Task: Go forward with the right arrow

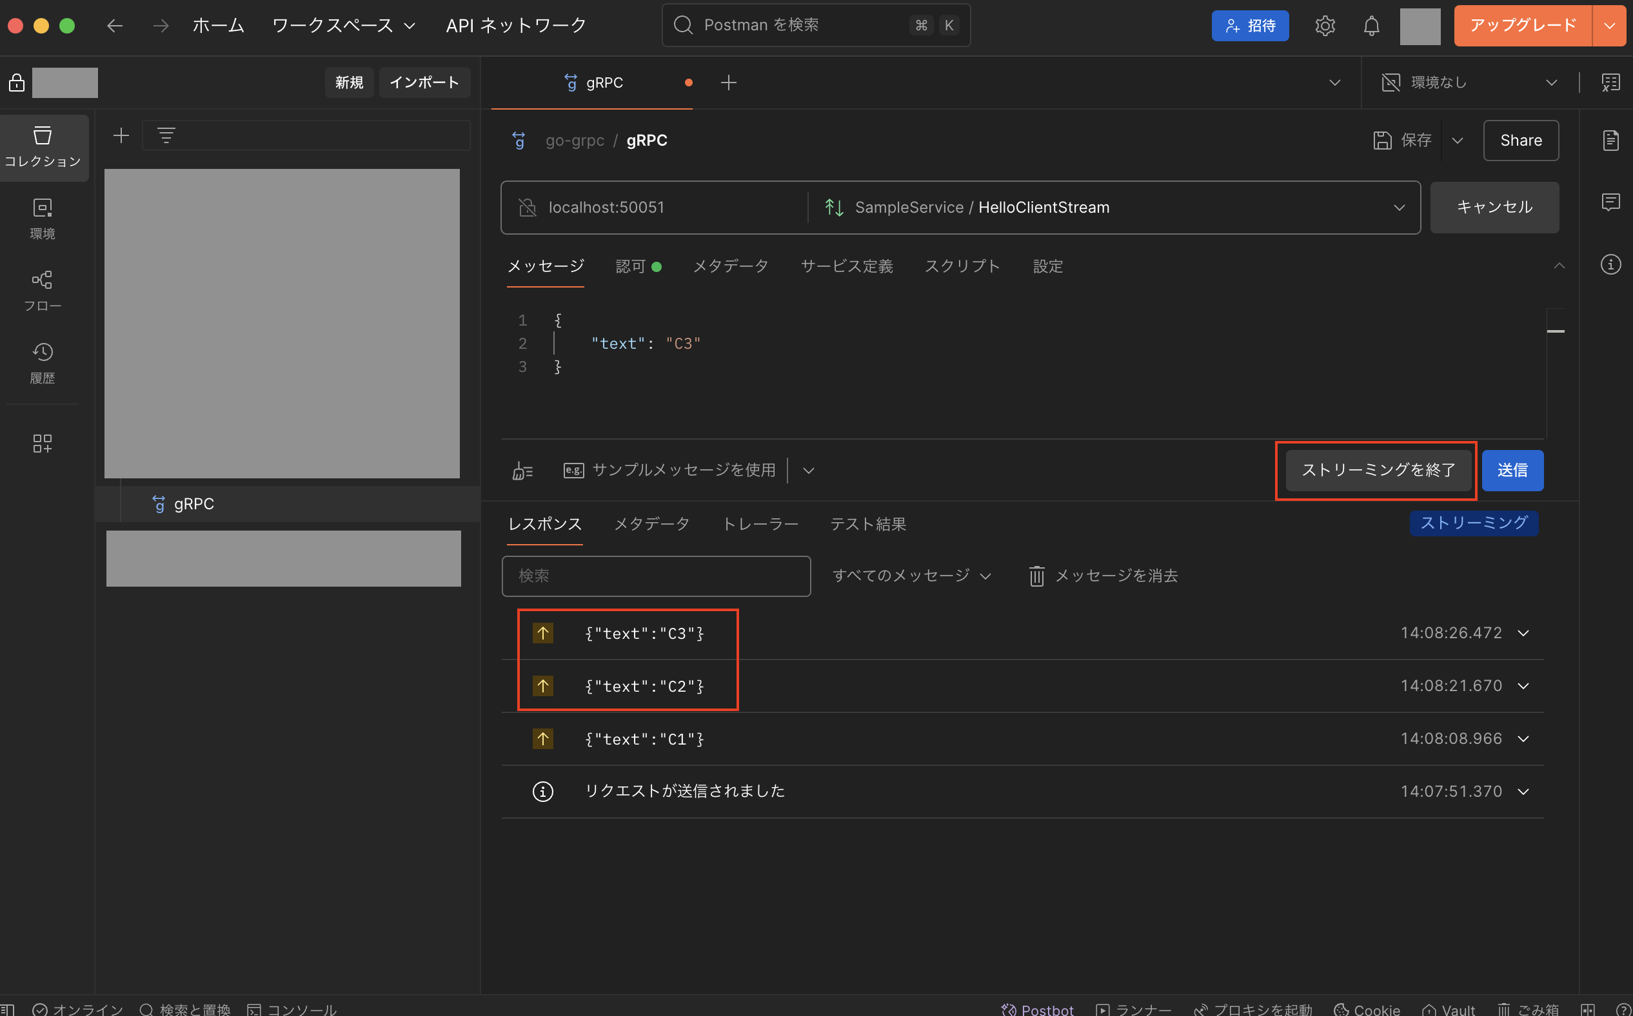Action: [161, 26]
